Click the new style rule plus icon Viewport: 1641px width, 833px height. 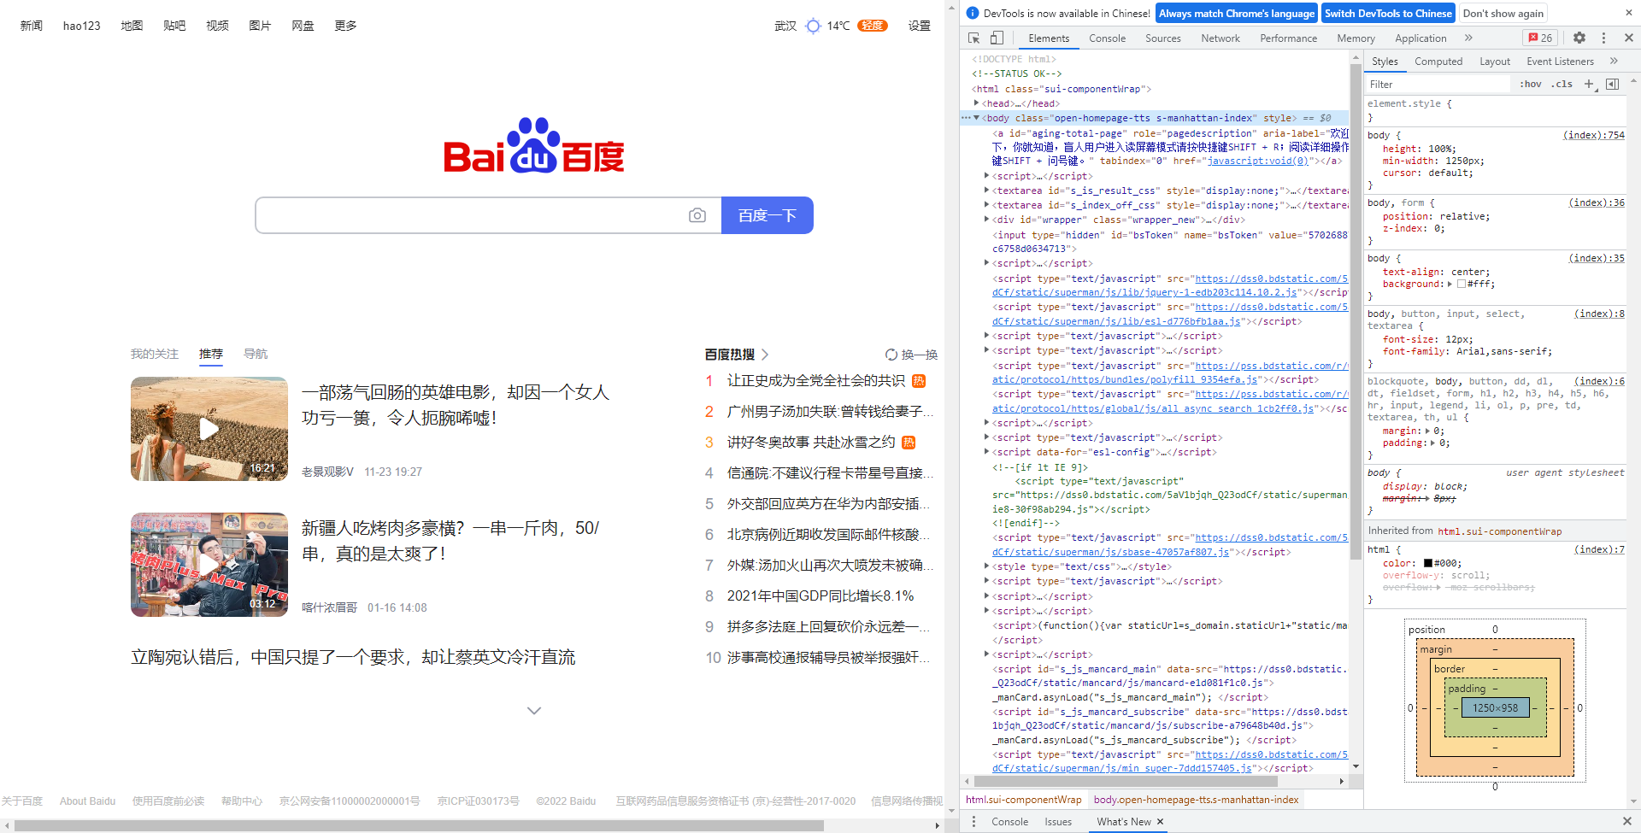(x=1589, y=84)
